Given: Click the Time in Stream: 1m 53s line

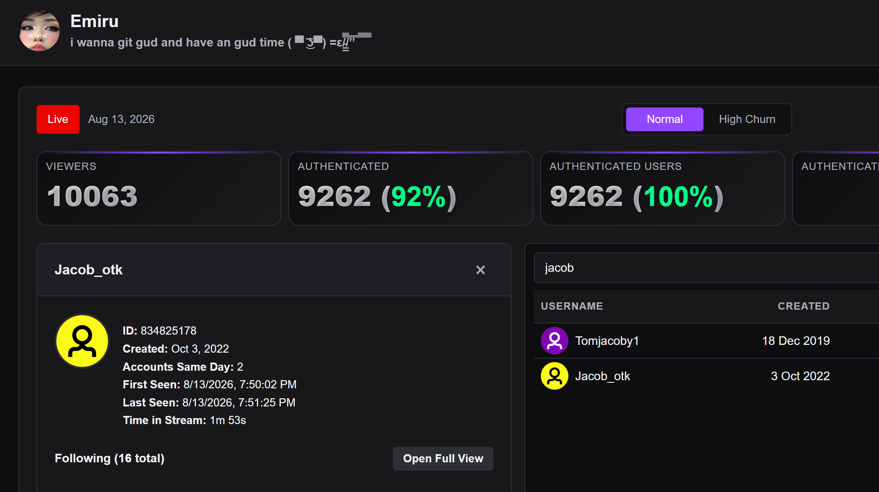Looking at the screenshot, I should (184, 420).
